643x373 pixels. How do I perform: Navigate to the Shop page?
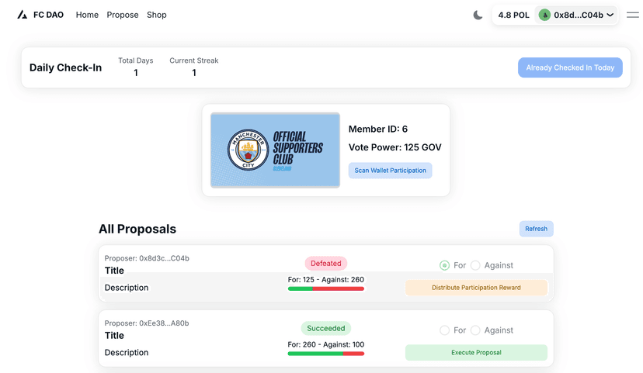157,15
